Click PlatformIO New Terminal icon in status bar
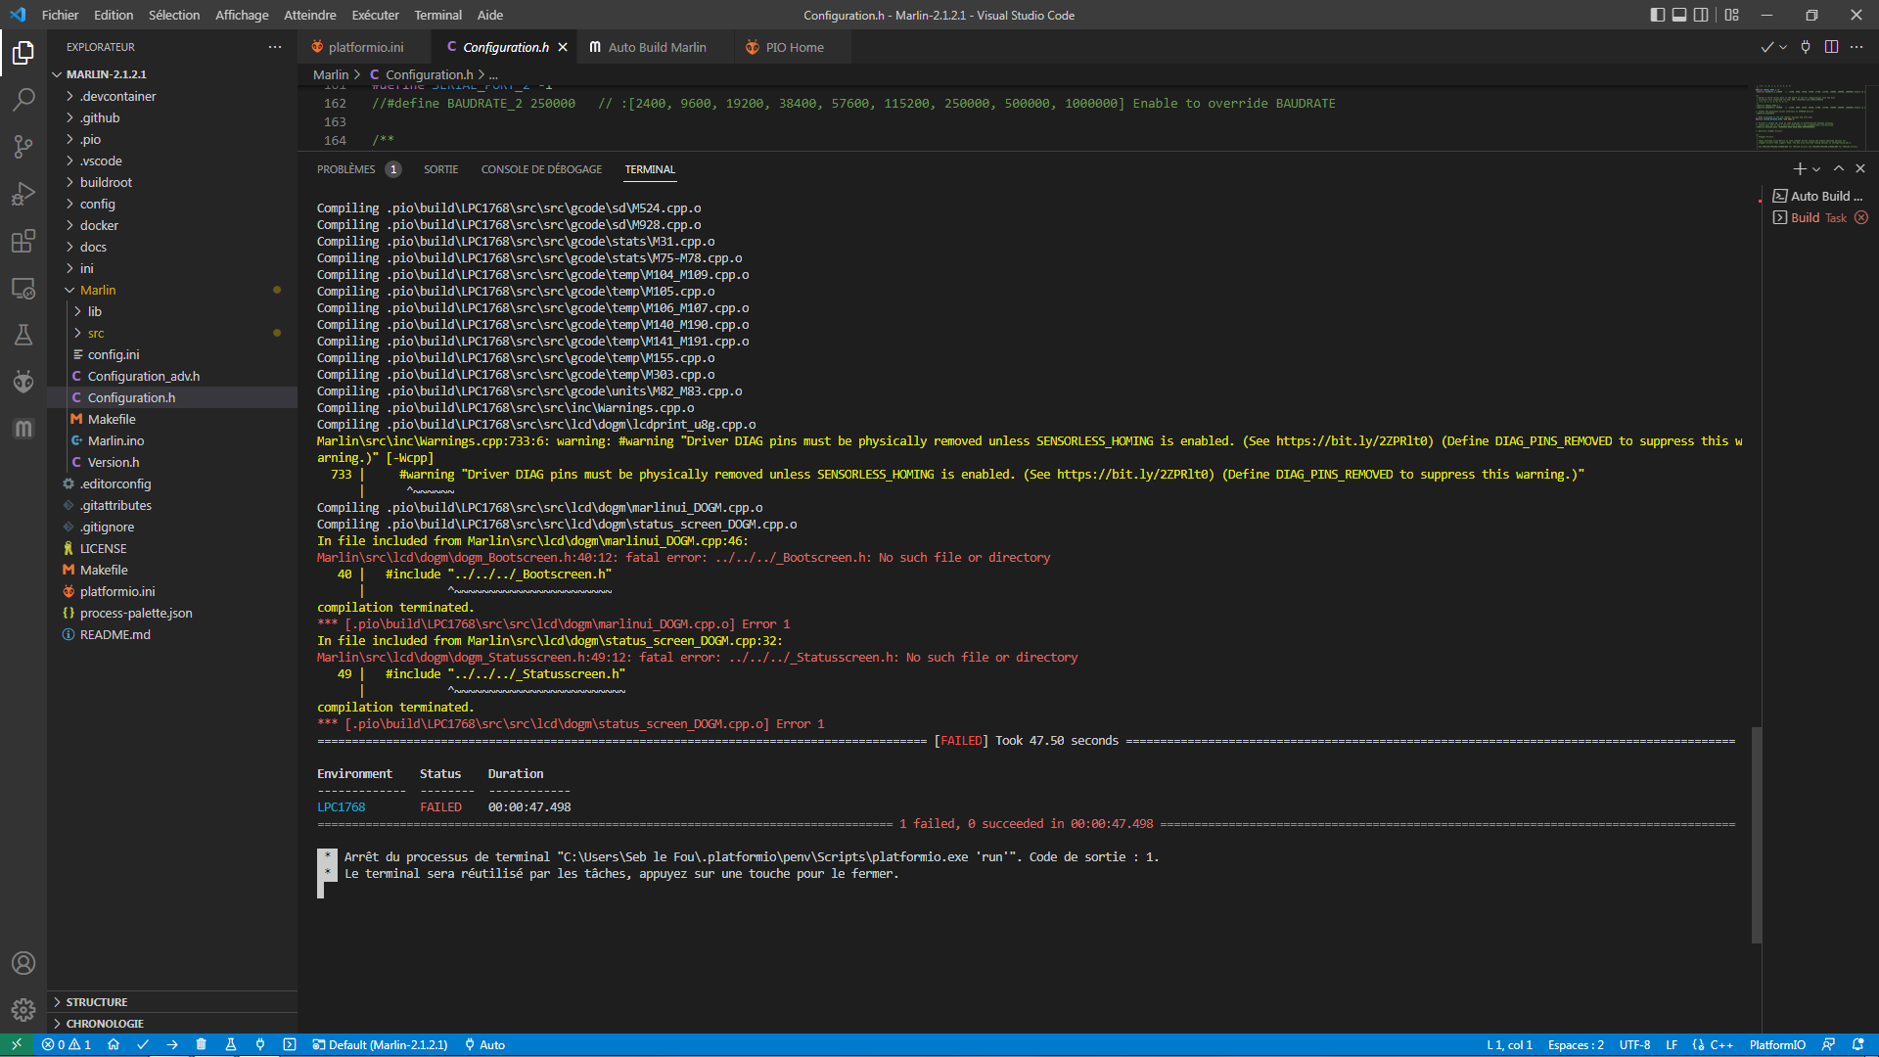This screenshot has width=1879, height=1057. tap(290, 1044)
